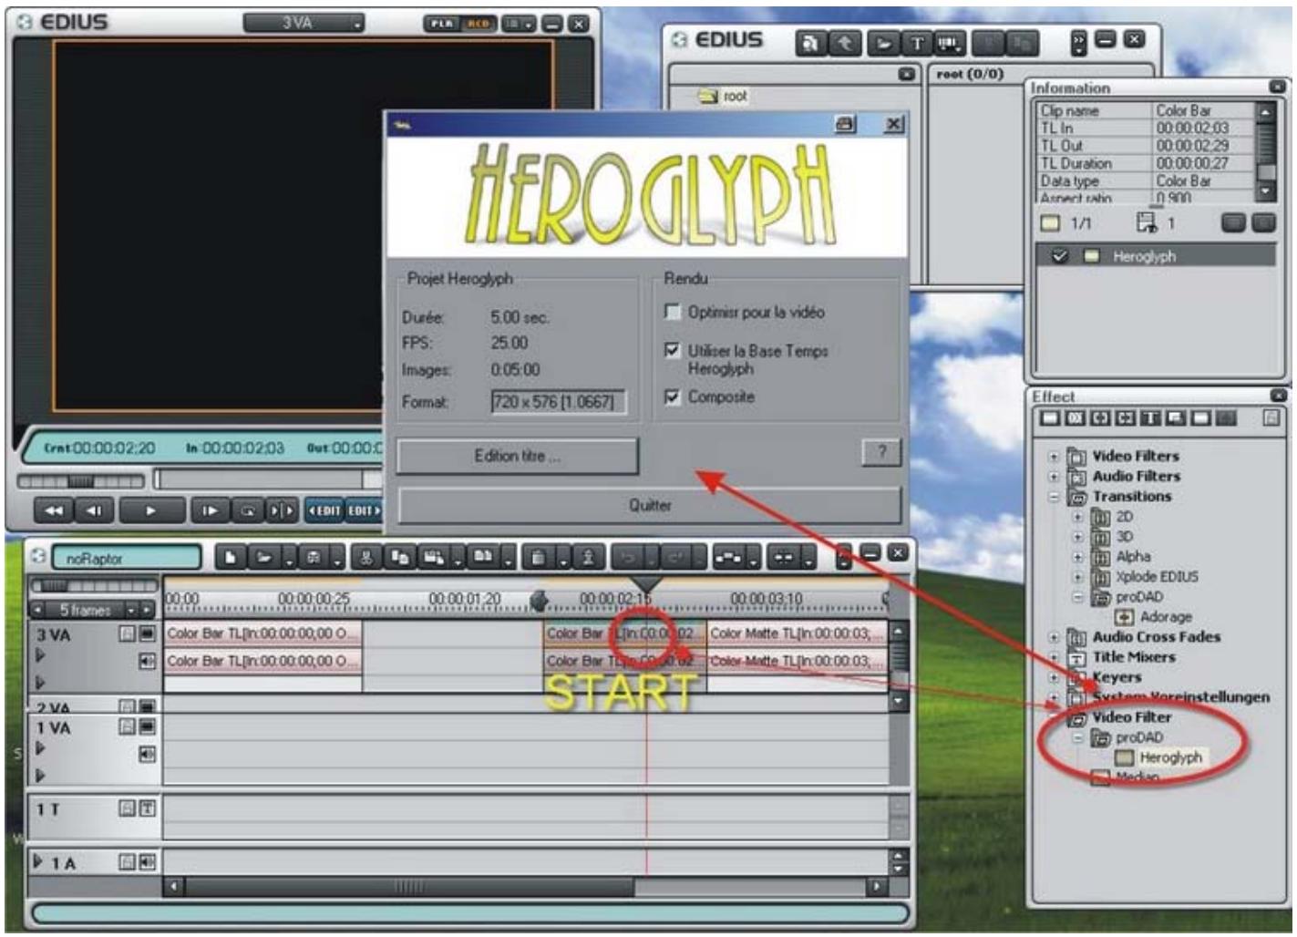The image size is (1297, 937).
Task: Click the shuttle slider in the player
Action: [x=80, y=480]
